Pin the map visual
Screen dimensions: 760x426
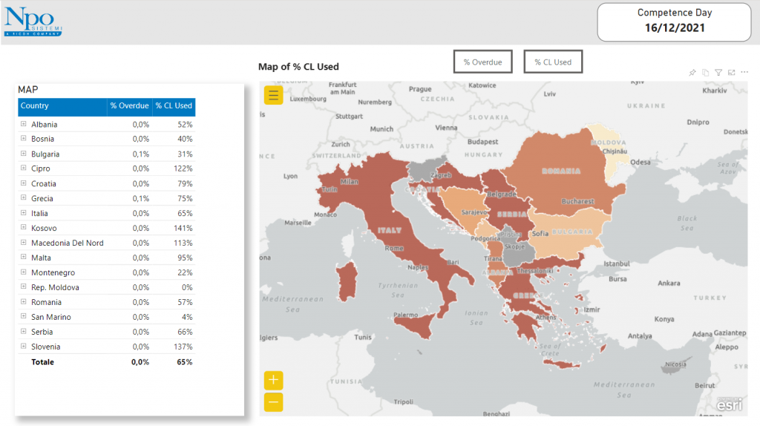tap(692, 73)
